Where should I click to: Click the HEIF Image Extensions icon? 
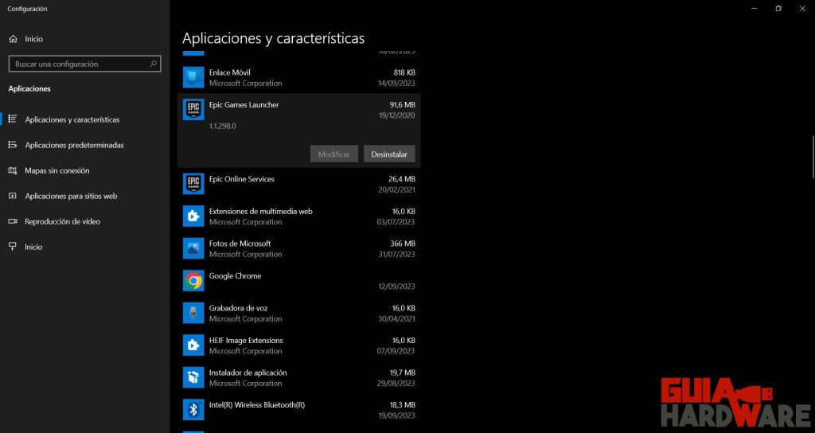point(193,345)
